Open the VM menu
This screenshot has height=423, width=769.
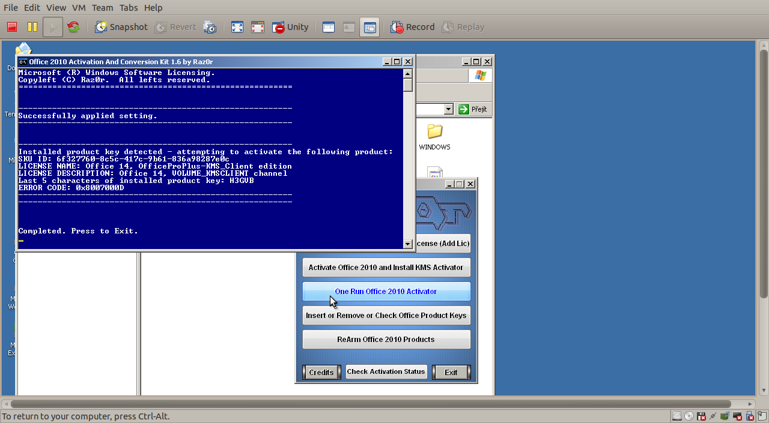click(79, 8)
